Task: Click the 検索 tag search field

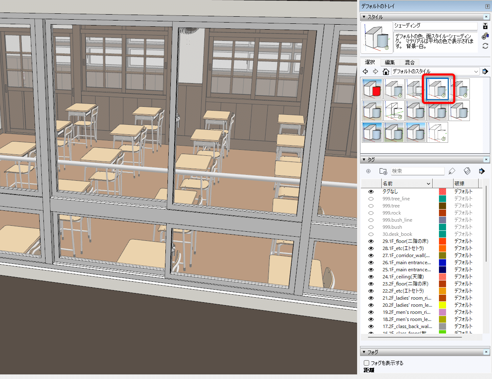Action: pyautogui.click(x=418, y=171)
